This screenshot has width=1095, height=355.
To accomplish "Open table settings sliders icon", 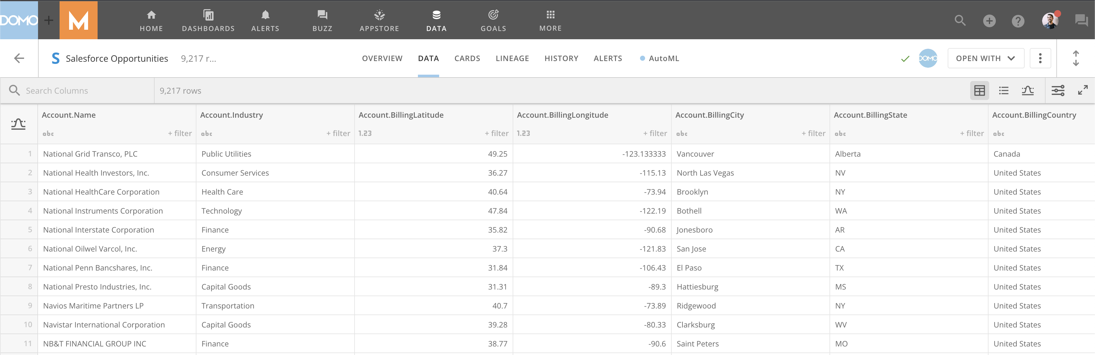I will (x=1058, y=90).
